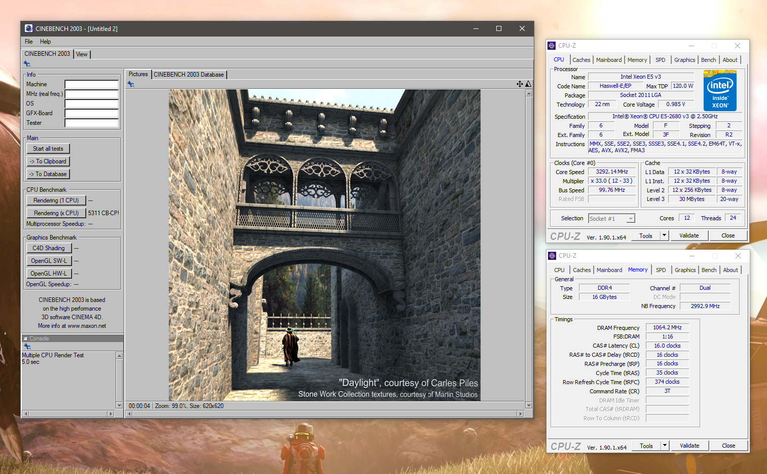Open About tab in upper CPU-Z window
767x474 pixels.
coord(730,60)
